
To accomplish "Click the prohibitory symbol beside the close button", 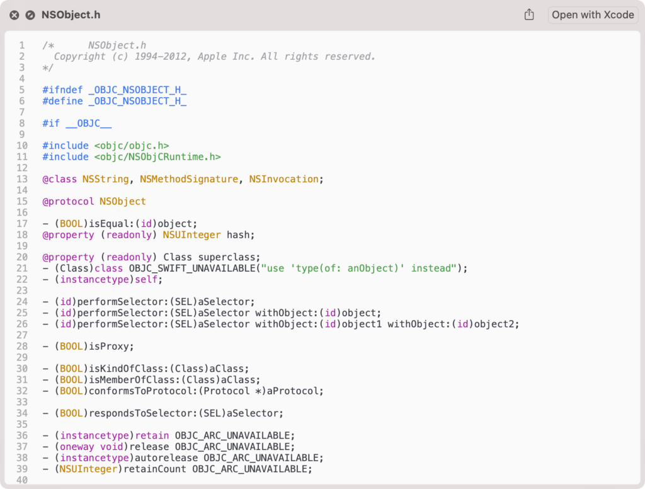I will pyautogui.click(x=30, y=14).
